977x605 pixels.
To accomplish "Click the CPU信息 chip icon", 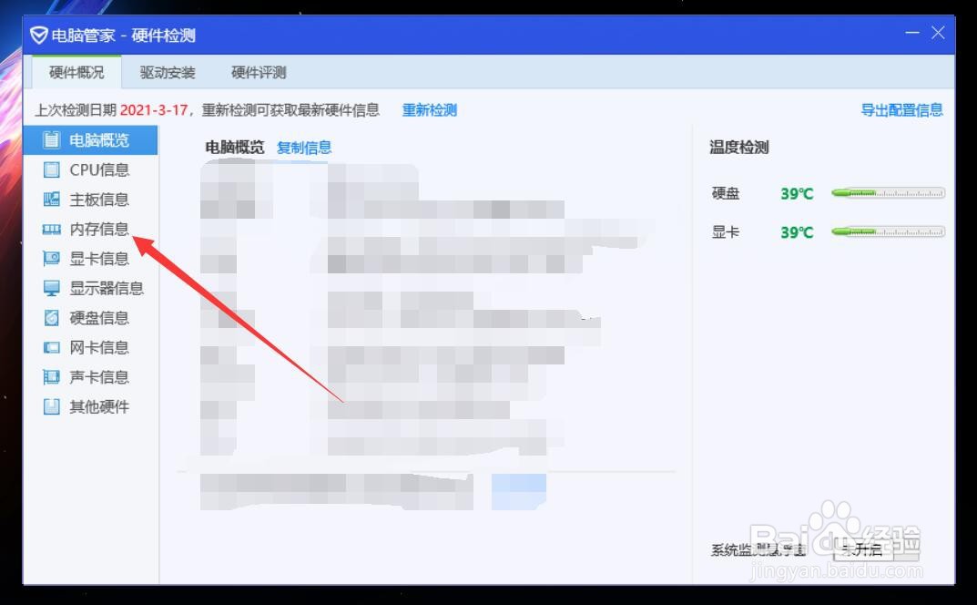I will (51, 169).
